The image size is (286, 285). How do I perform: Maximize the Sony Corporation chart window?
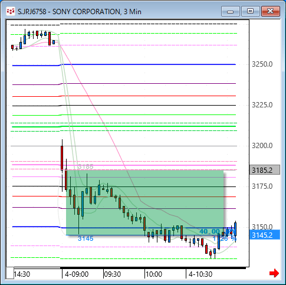250,11
